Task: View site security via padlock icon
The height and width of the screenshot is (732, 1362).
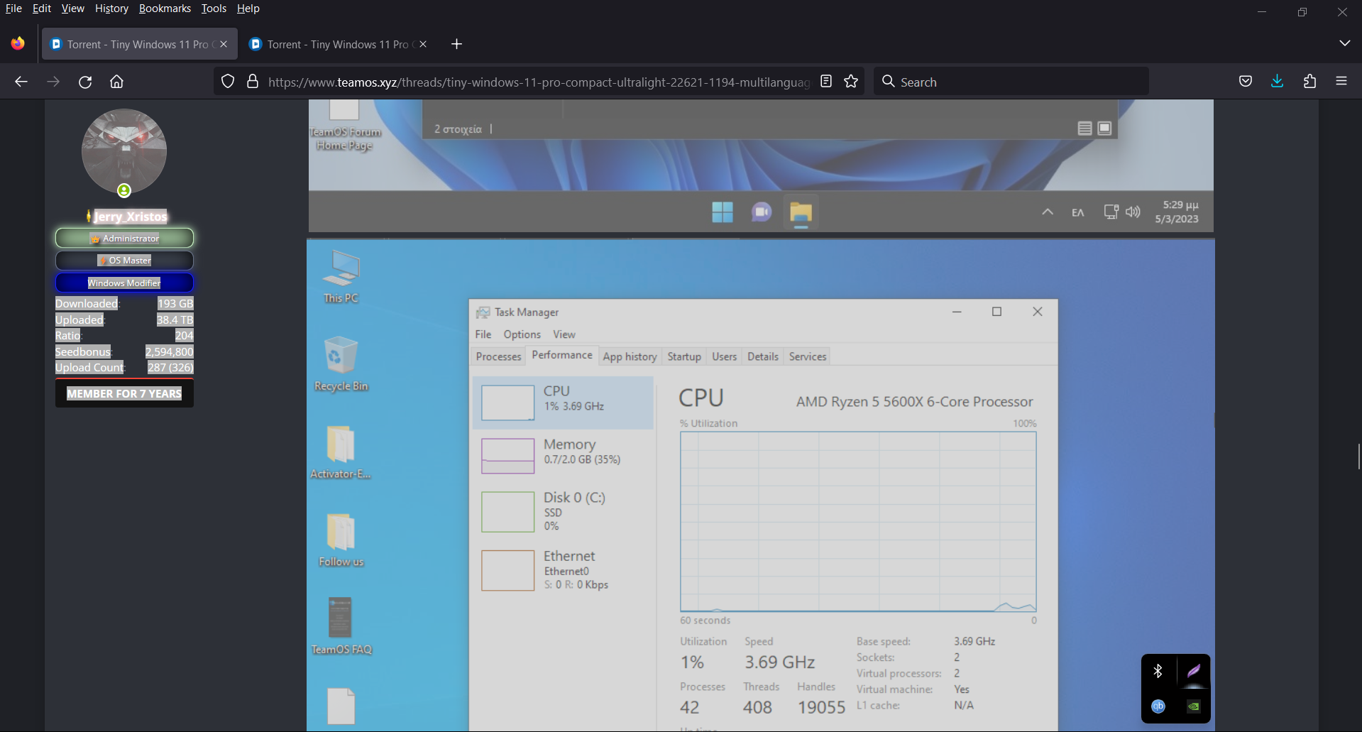Action: point(252,82)
